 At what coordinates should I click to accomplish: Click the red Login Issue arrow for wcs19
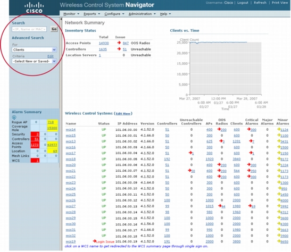(95, 241)
